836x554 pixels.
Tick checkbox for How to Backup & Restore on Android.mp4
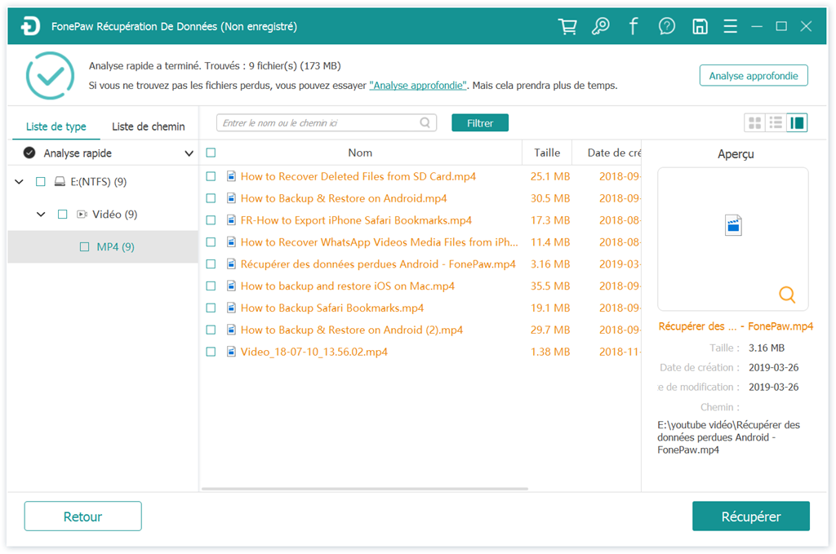[x=211, y=198]
